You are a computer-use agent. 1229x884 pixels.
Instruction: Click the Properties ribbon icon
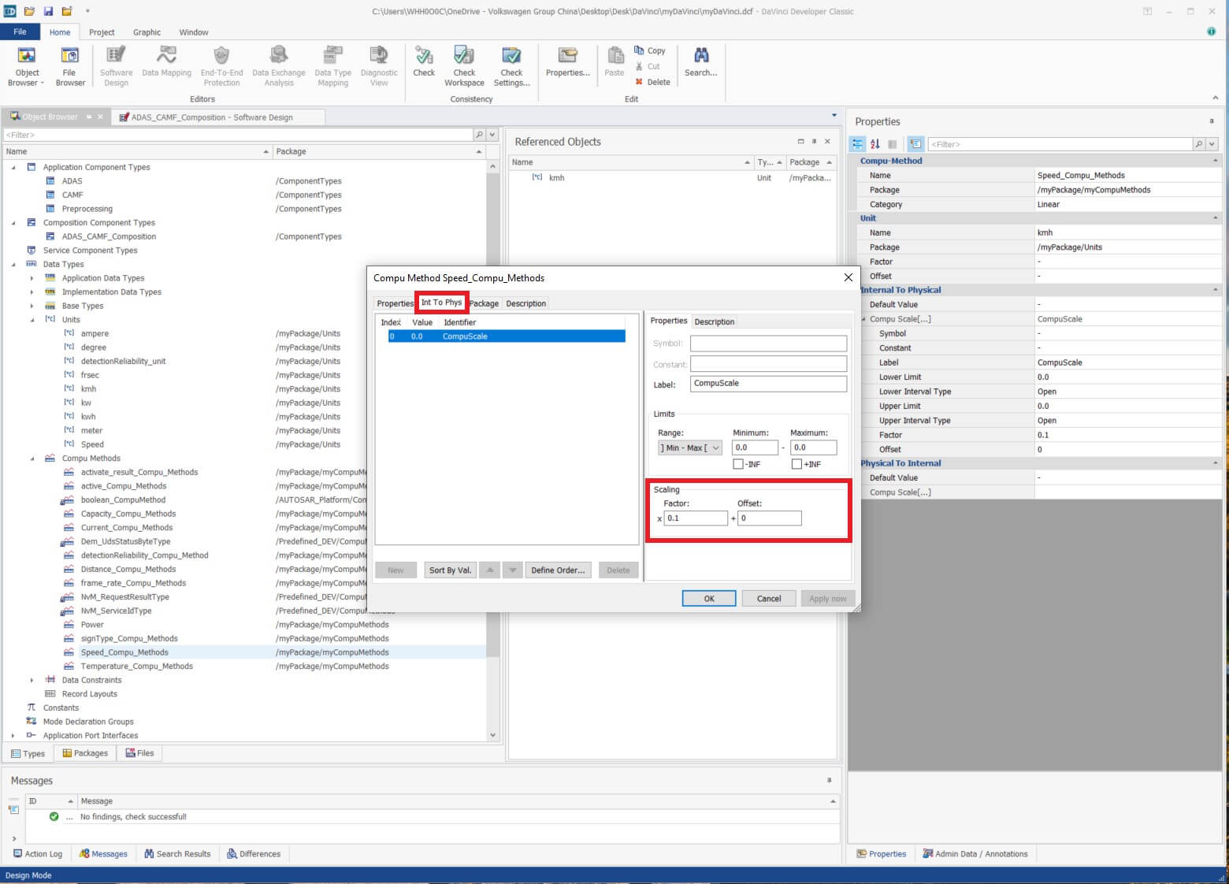pyautogui.click(x=567, y=57)
